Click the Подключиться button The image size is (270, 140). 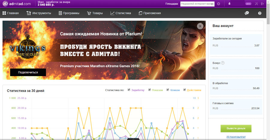[28, 73]
